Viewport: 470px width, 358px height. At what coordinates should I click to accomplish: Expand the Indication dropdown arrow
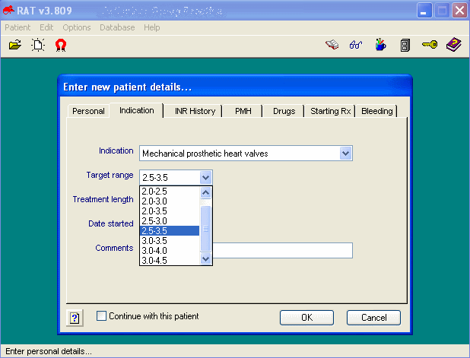[345, 154]
